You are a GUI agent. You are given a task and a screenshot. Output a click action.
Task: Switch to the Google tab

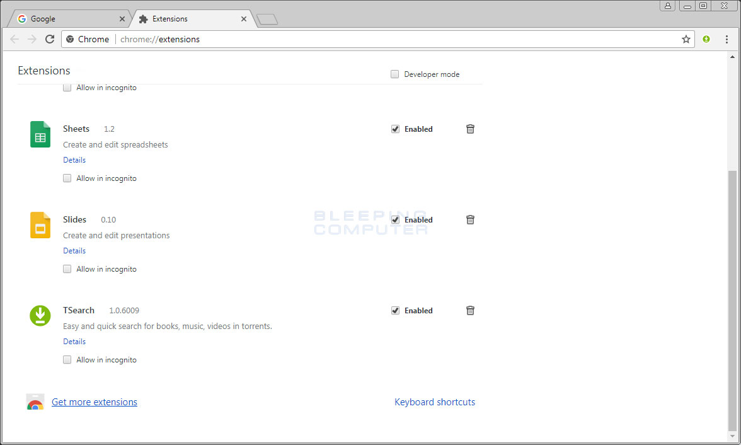[x=70, y=19]
